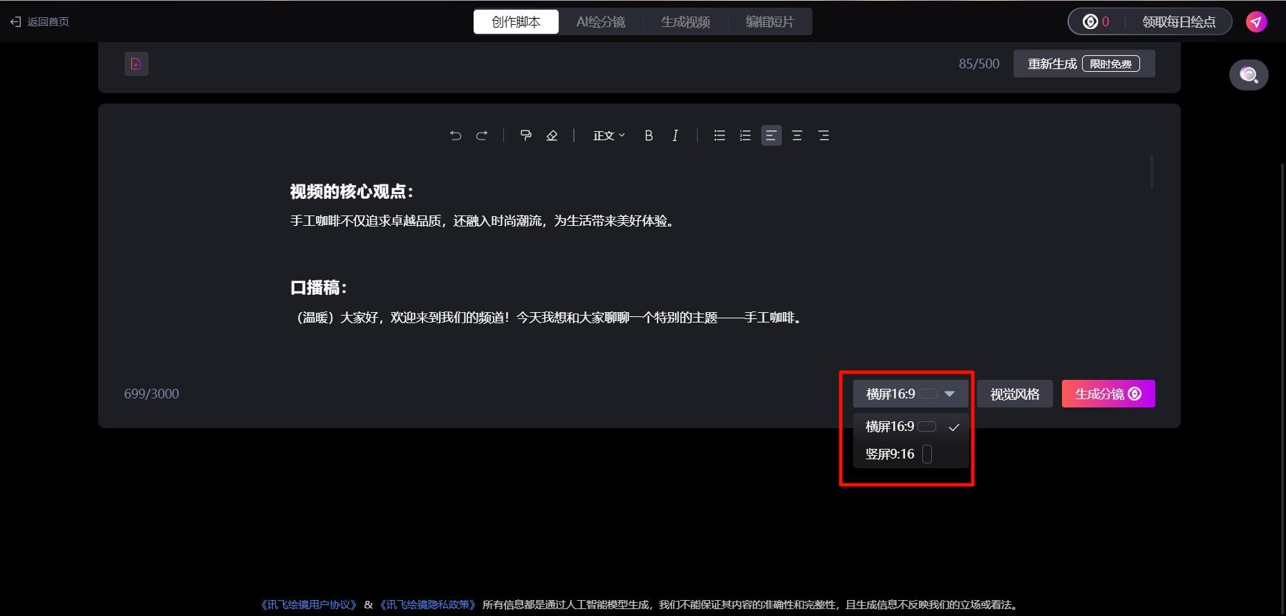
Task: Enable center text alignment
Action: tap(796, 135)
